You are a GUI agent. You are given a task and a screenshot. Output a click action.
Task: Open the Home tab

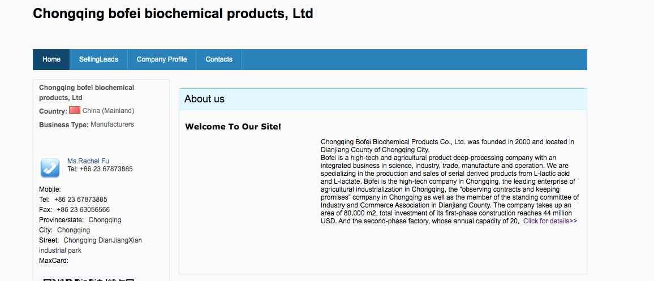pyautogui.click(x=51, y=59)
